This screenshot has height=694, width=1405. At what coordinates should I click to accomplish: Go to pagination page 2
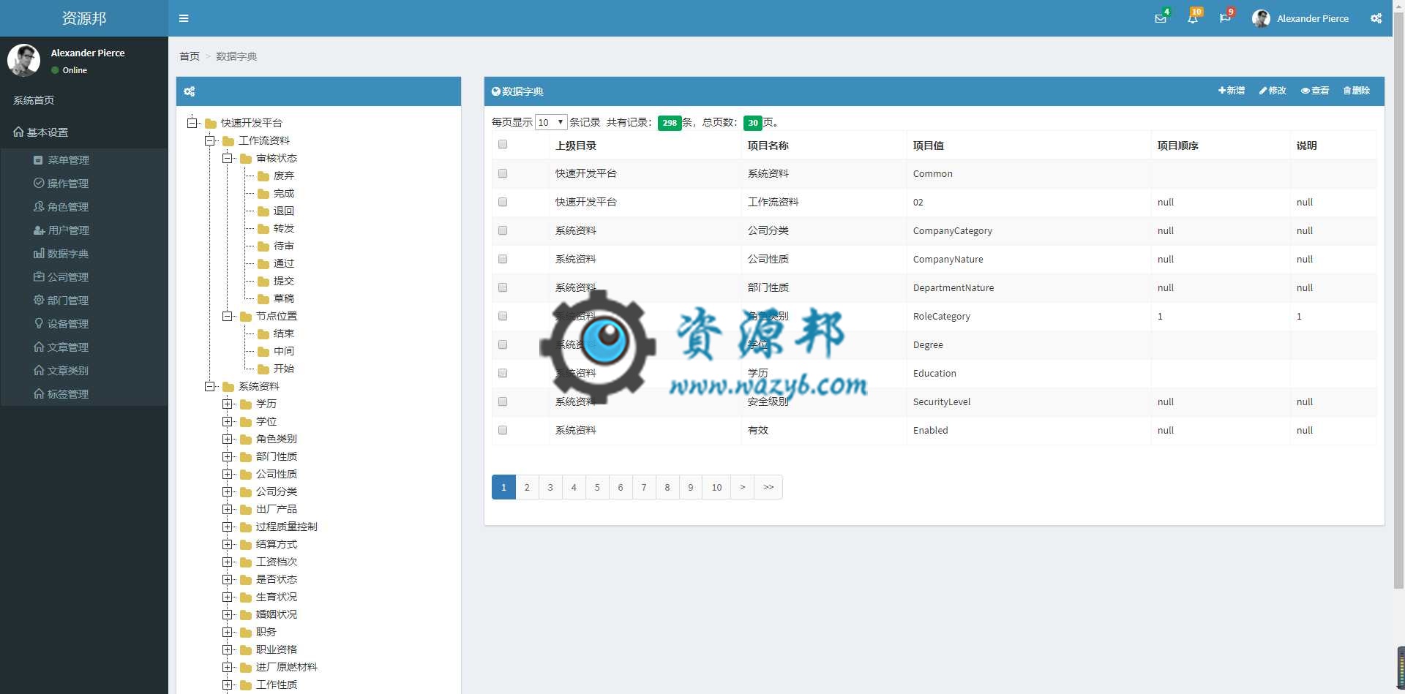pos(527,487)
